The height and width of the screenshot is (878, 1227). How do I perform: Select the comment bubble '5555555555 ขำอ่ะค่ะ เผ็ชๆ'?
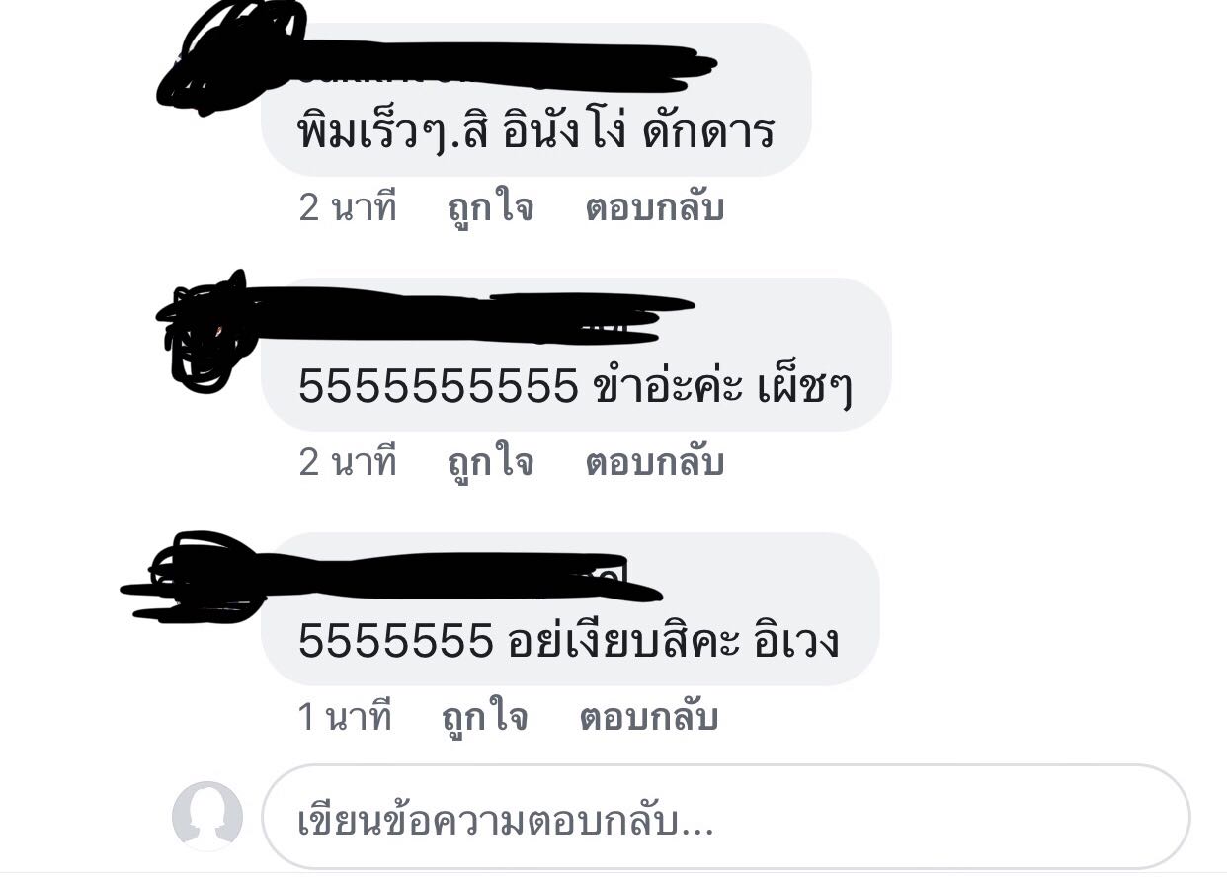pos(576,355)
